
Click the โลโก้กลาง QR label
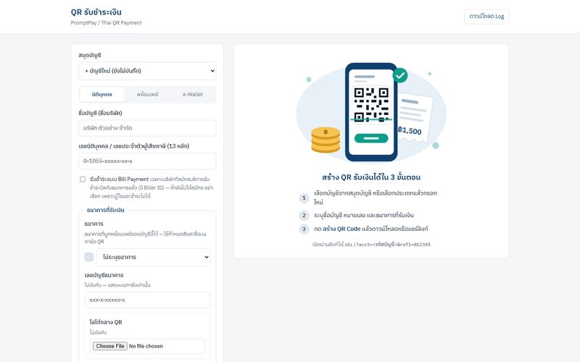coord(106,322)
